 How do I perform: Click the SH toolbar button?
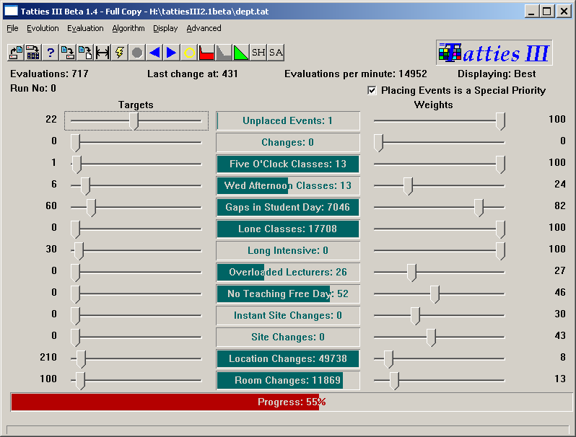[x=258, y=53]
